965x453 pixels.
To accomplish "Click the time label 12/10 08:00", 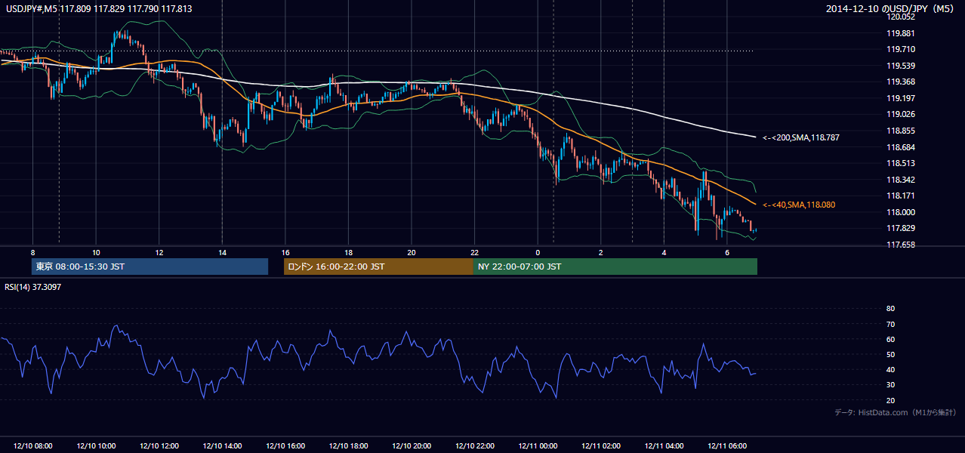I will pos(33,446).
